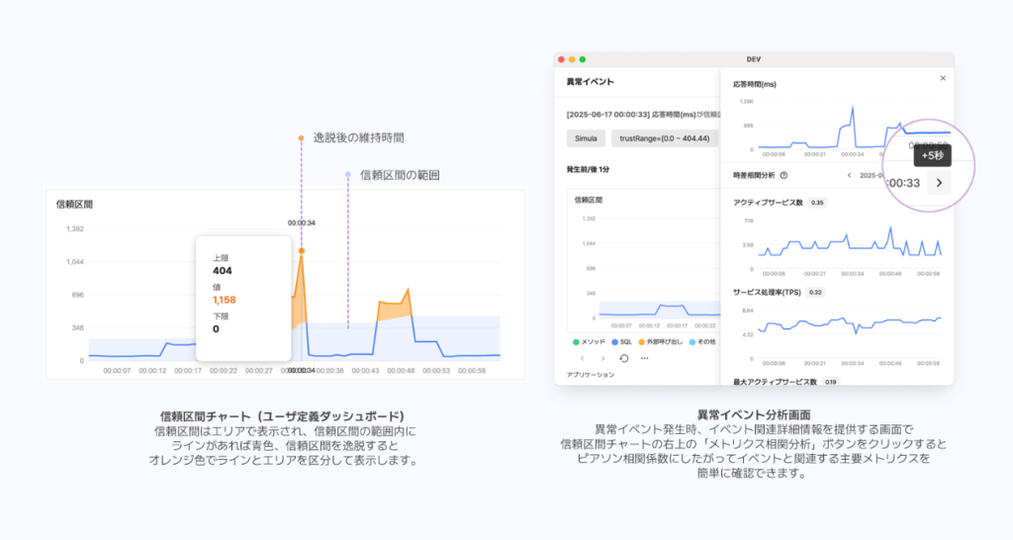Click the 応答時間(ms) chart title

tap(754, 84)
